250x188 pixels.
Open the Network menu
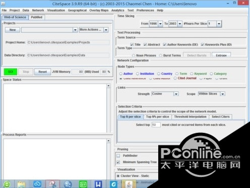(38, 10)
